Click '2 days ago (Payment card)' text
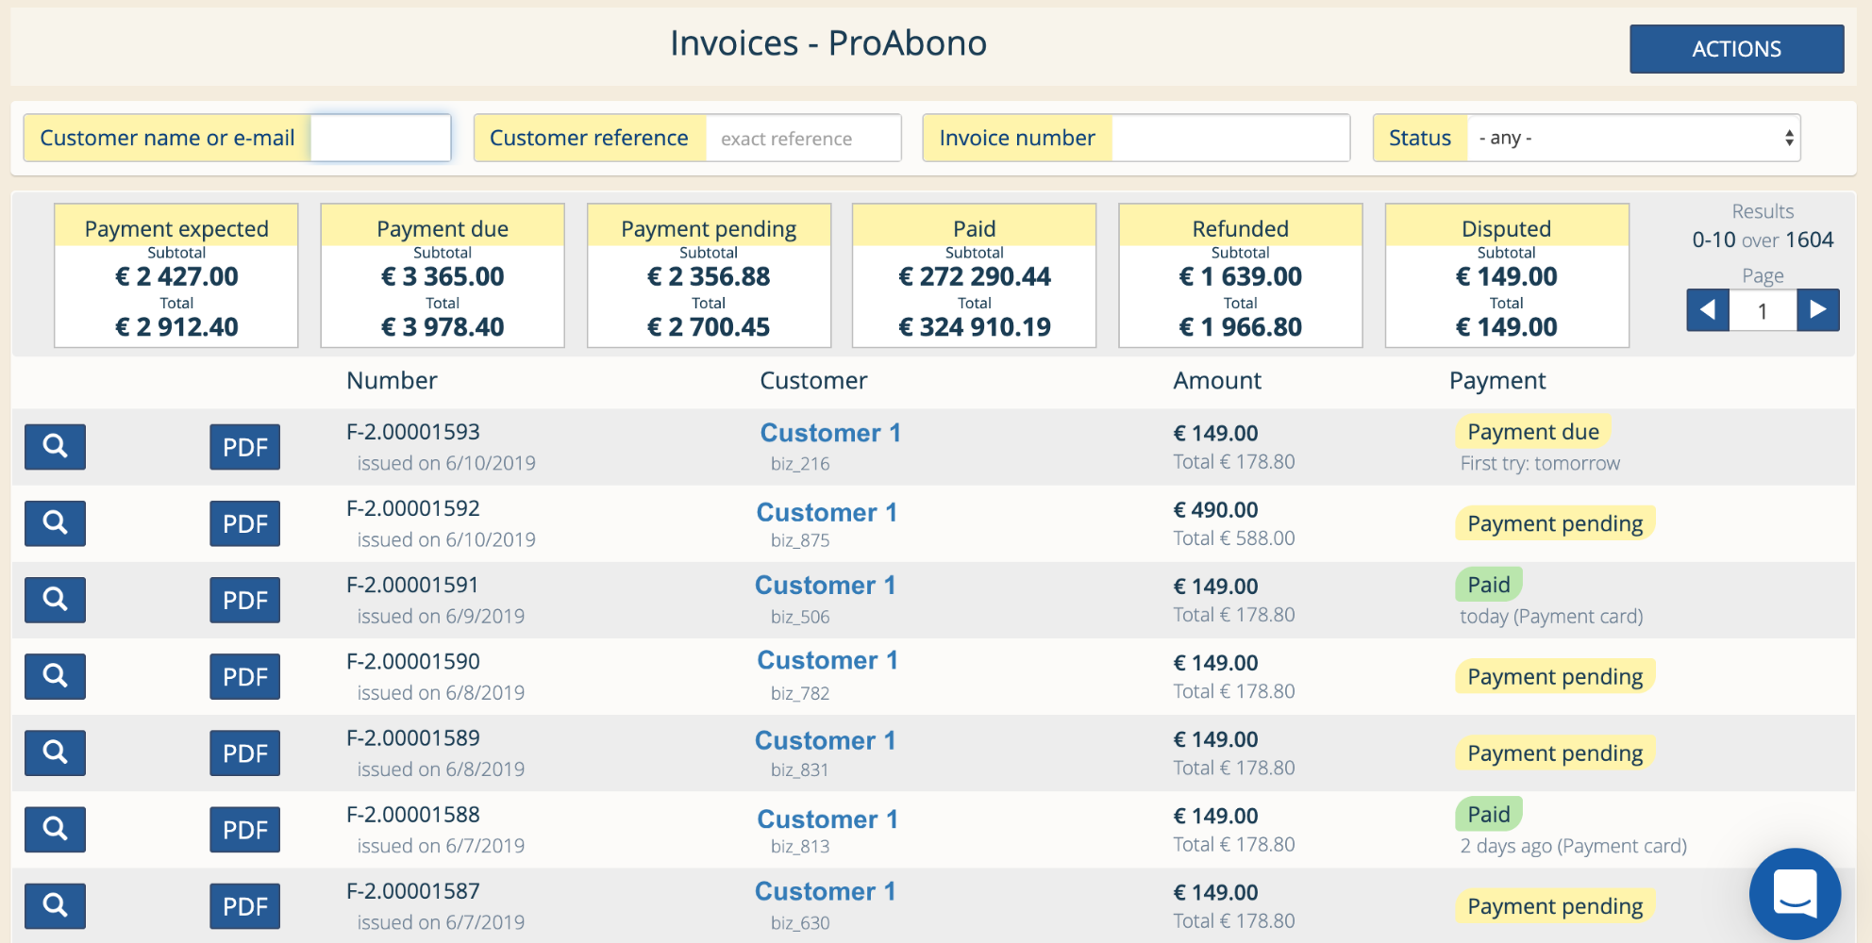Screen dimensions: 1872x943 1573,846
